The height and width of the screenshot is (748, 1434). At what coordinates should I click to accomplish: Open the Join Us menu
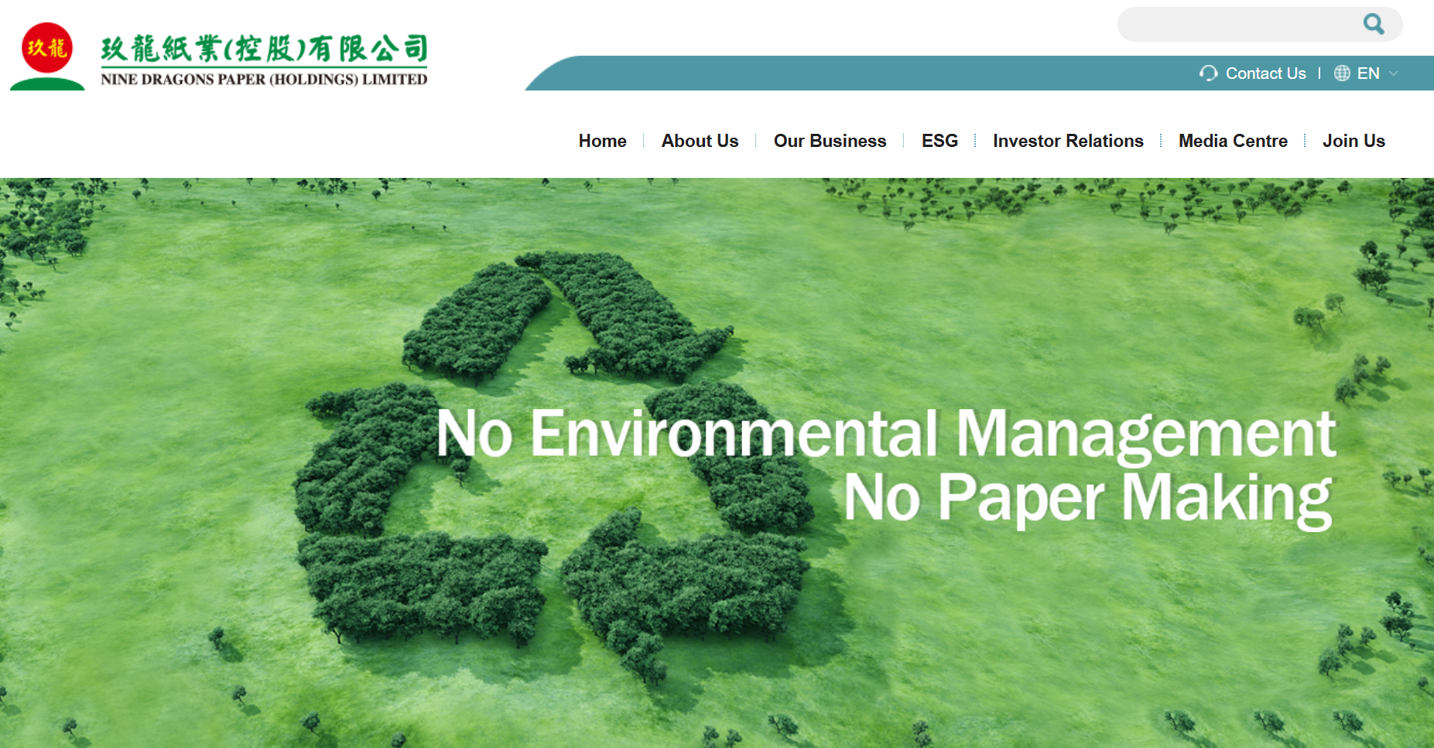pyautogui.click(x=1354, y=141)
